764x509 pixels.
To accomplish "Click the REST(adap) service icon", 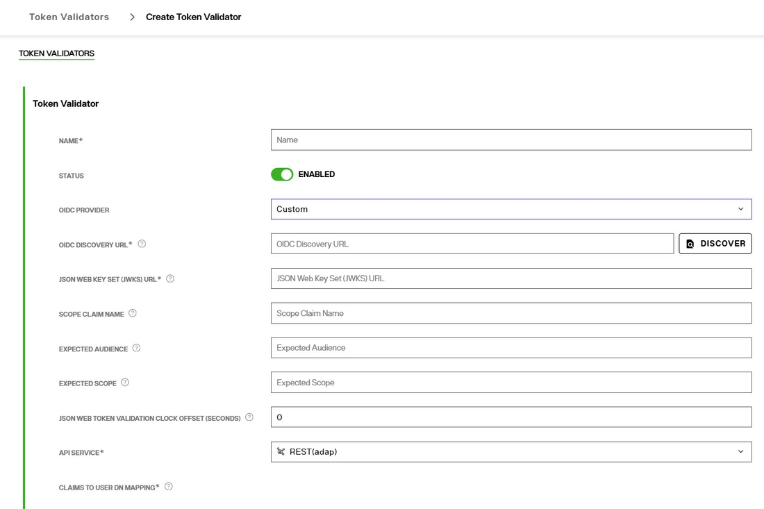I will point(281,451).
